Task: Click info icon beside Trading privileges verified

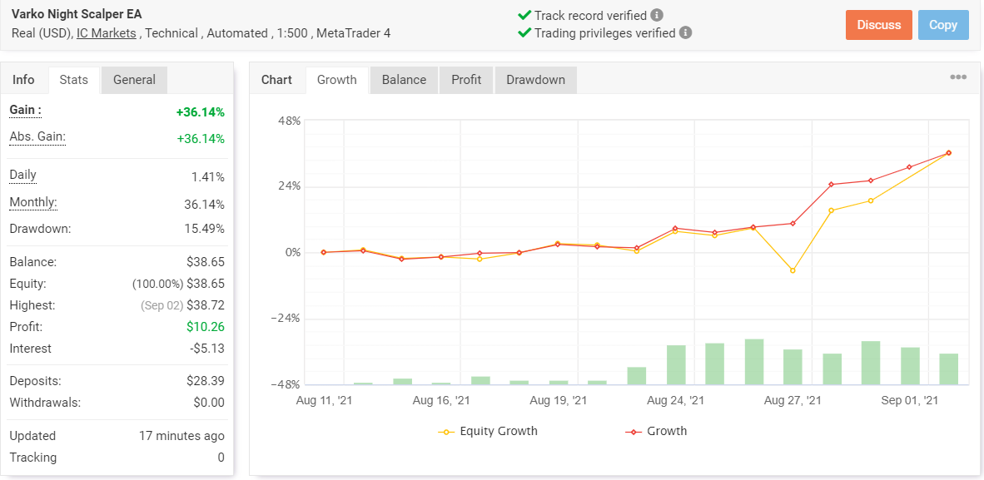Action: [x=685, y=33]
